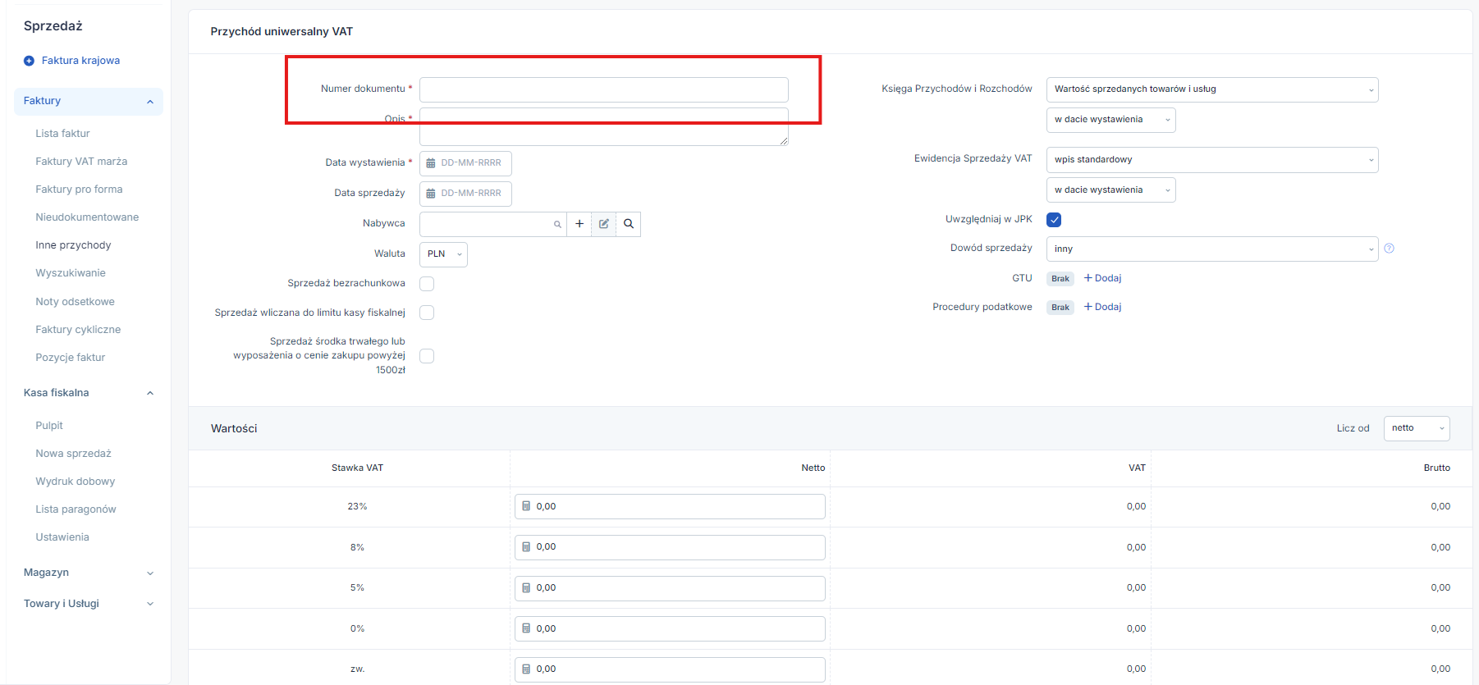Click the Faktura krajowa link
The width and height of the screenshot is (1479, 685).
80,61
